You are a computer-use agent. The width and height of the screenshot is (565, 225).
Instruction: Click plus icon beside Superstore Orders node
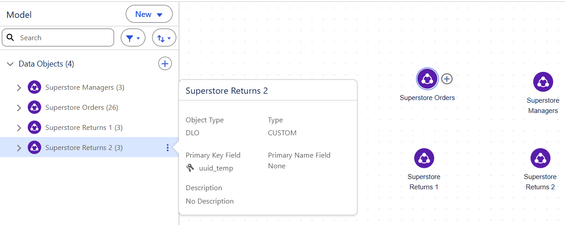click(x=447, y=79)
